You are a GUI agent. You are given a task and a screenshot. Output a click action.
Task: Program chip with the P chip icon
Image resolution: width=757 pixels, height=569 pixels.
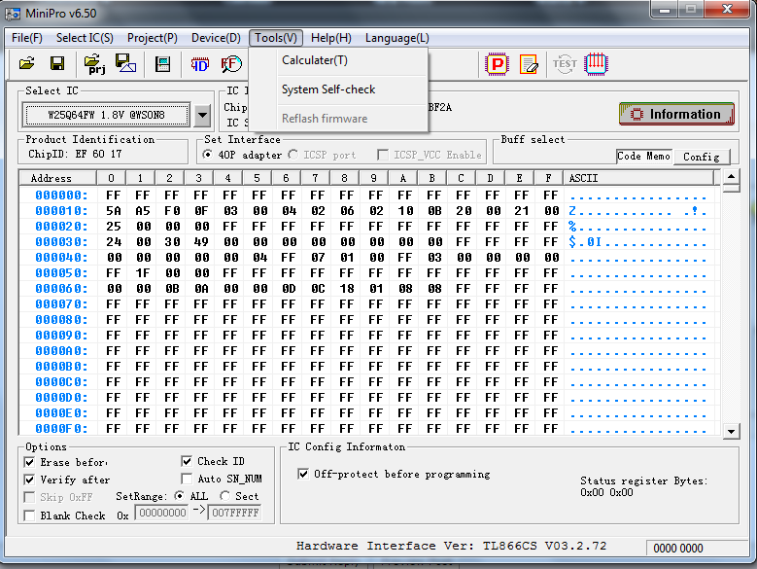click(497, 64)
